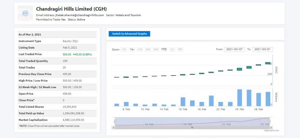Click the NOTE about Close Price

coord(49,126)
